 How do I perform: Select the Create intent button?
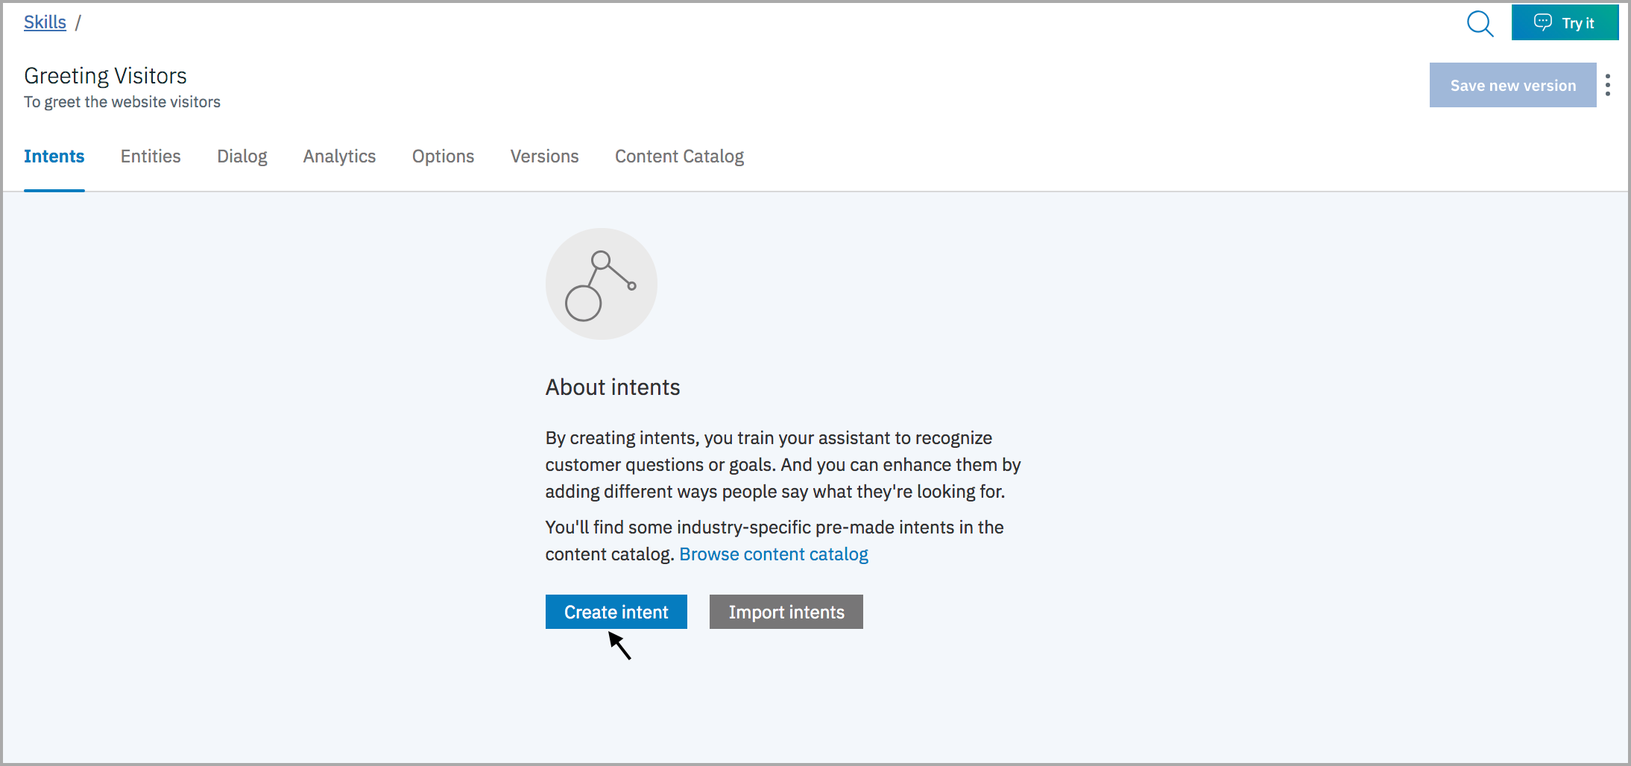[x=616, y=612]
